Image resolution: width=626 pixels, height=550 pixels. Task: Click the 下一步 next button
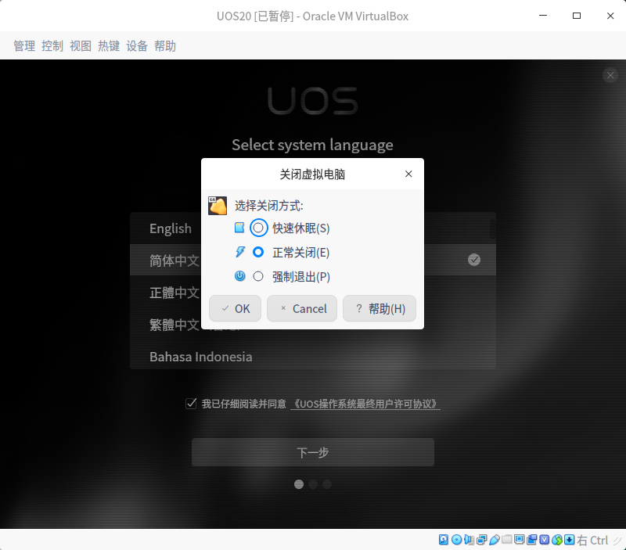pos(313,452)
